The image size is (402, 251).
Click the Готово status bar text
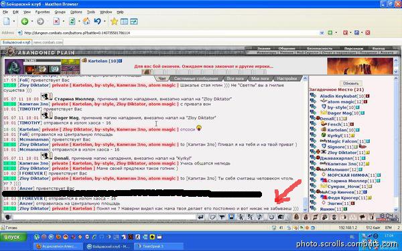[x=11, y=228]
